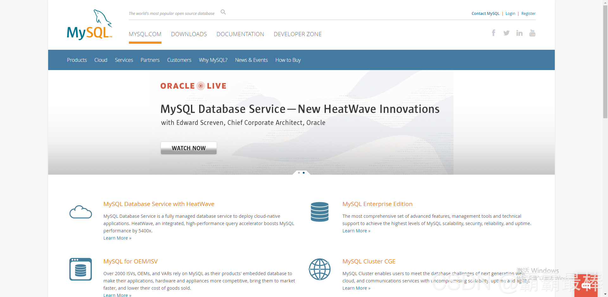Image resolution: width=608 pixels, height=297 pixels.
Task: Select Why MySQL? in the navigation bar
Action: (x=213, y=60)
